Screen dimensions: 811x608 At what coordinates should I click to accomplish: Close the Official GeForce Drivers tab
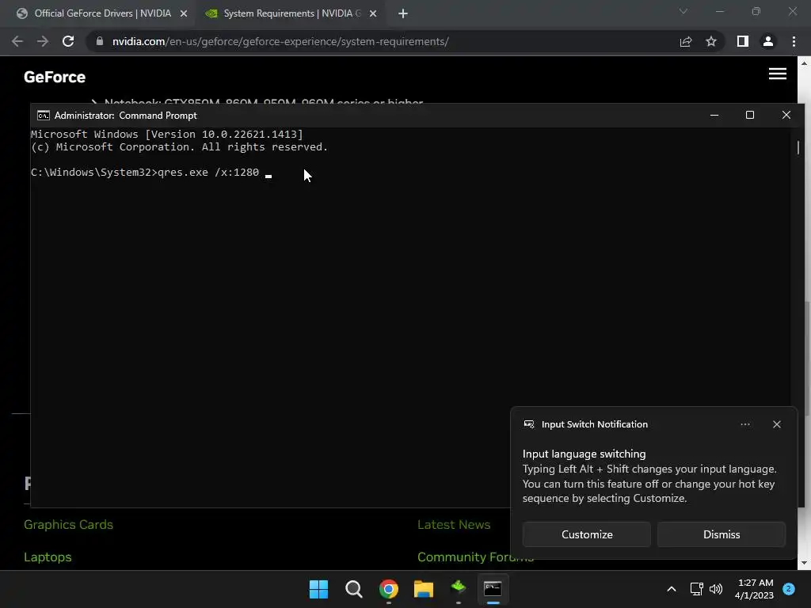pos(184,14)
